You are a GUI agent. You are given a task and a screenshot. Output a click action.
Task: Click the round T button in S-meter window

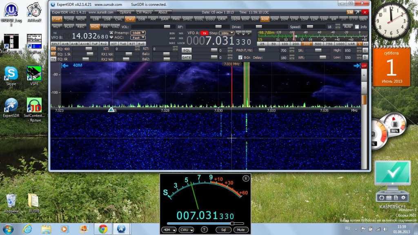pos(204,230)
